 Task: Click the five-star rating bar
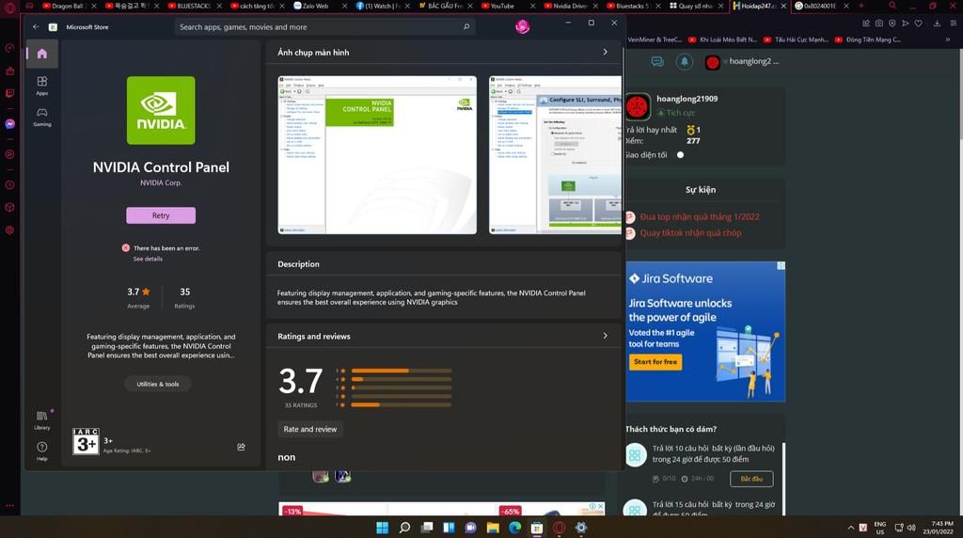click(401, 371)
